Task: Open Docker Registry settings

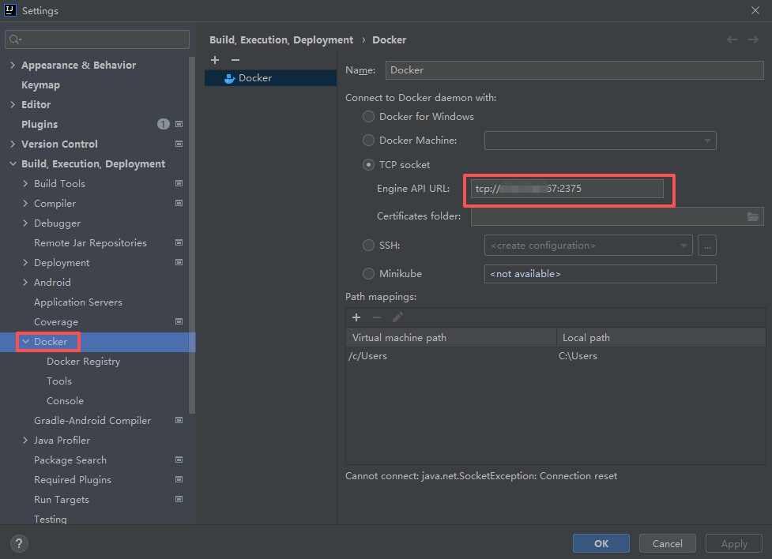Action: [83, 361]
